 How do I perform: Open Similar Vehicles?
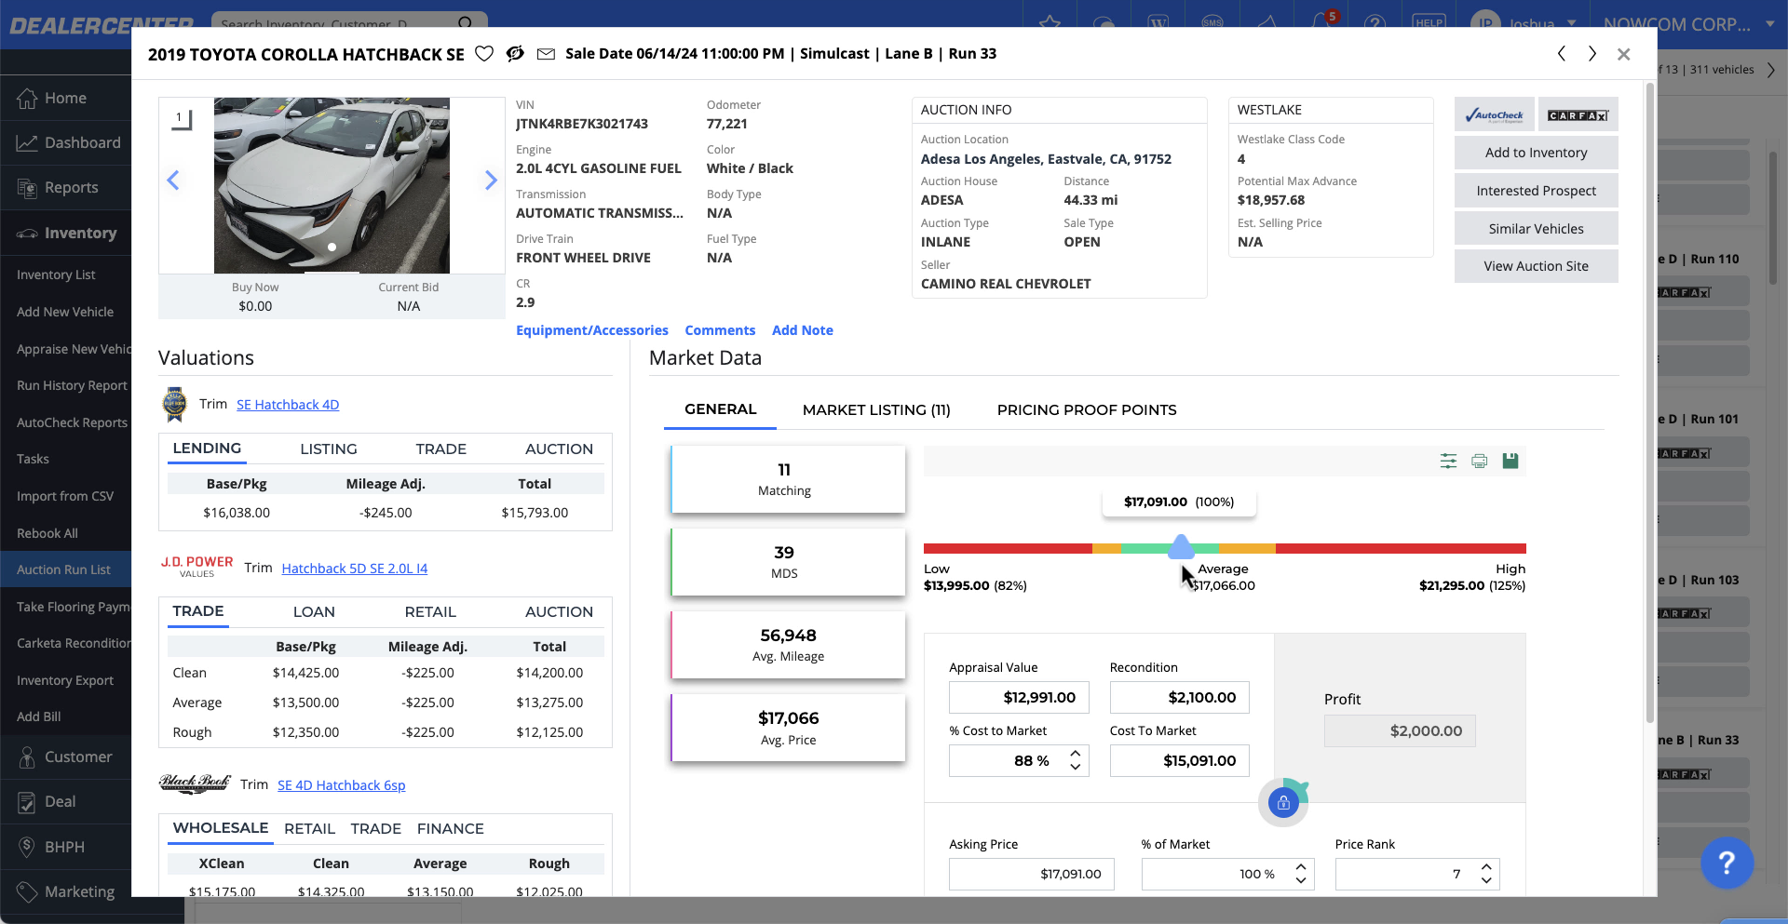(1536, 229)
